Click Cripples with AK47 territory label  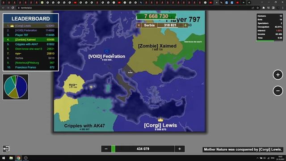point(84,126)
